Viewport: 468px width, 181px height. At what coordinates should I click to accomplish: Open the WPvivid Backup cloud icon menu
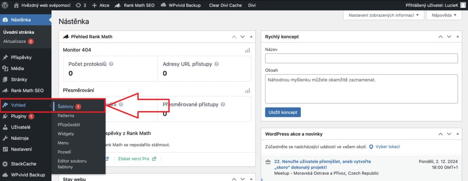point(163,5)
